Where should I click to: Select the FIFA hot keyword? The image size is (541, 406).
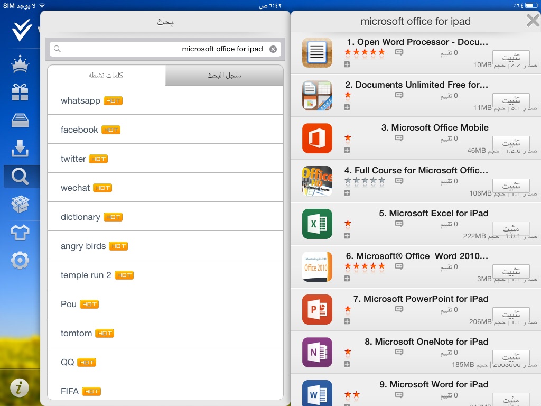pos(165,390)
